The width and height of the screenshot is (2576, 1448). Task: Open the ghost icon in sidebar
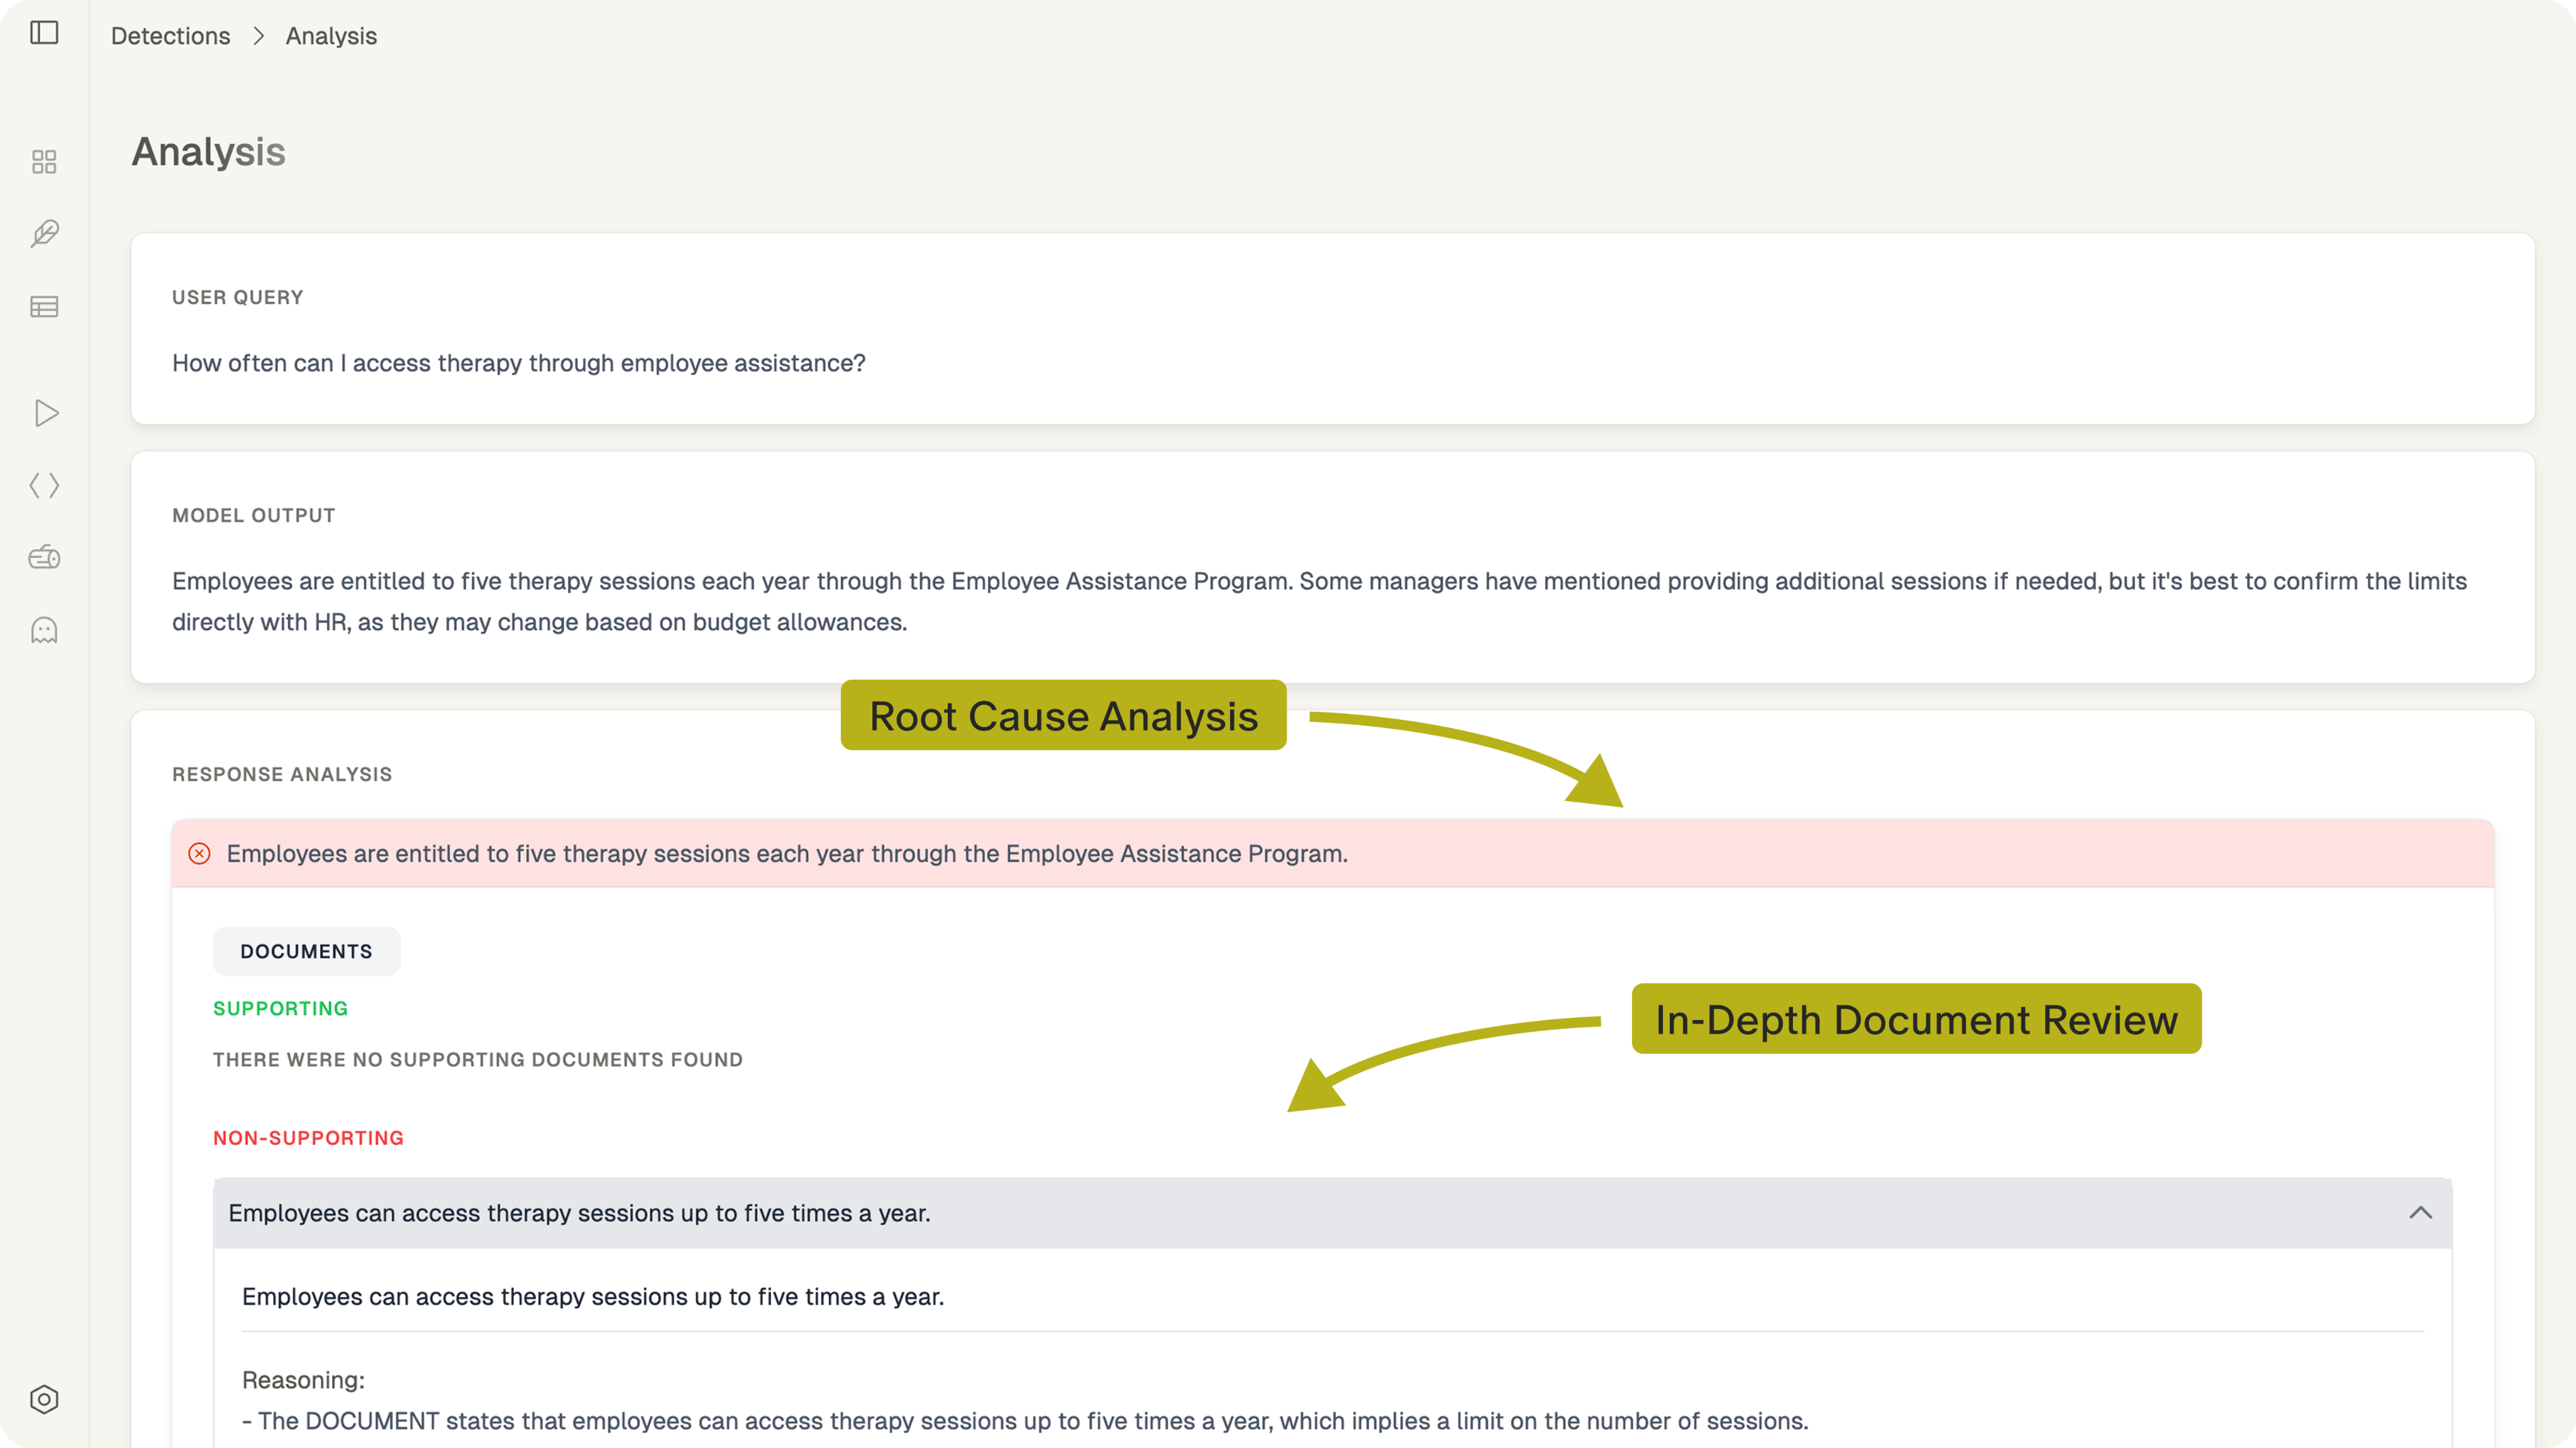point(44,630)
